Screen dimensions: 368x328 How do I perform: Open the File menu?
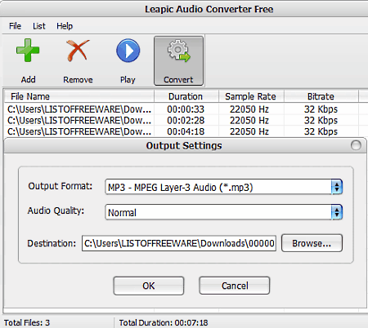pyautogui.click(x=15, y=26)
